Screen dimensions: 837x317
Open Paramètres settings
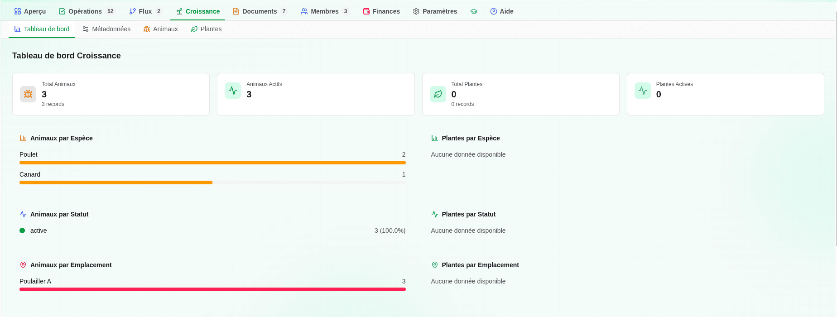click(x=435, y=11)
